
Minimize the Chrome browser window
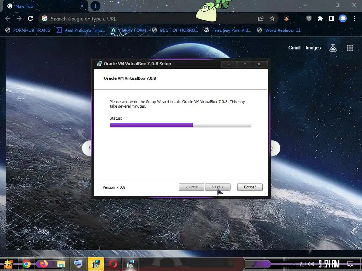(x=321, y=5)
